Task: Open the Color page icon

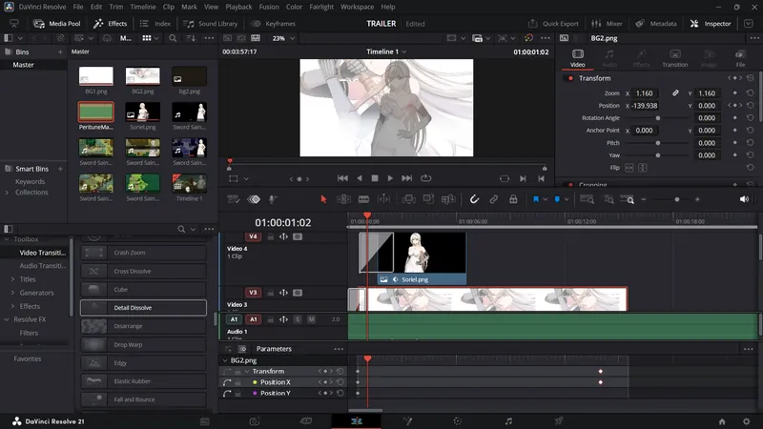Action: 458,421
